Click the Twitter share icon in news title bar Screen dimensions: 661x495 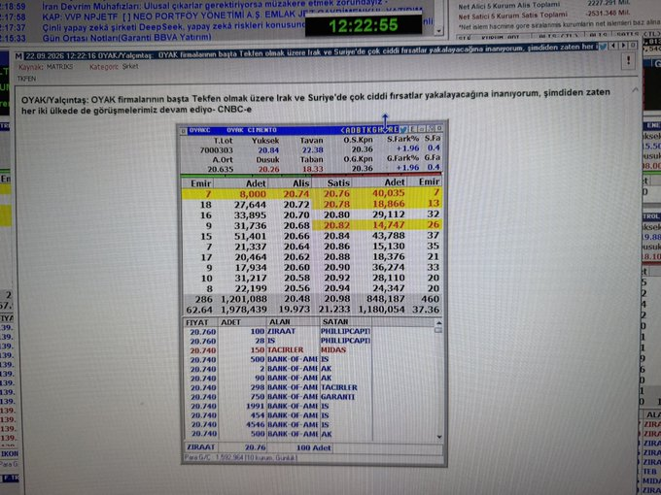[x=603, y=47]
